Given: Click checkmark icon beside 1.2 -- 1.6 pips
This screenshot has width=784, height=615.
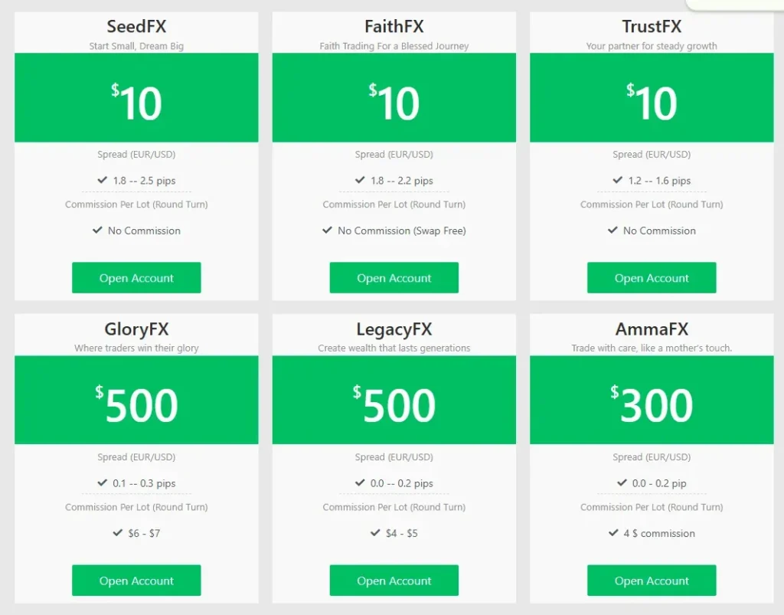Looking at the screenshot, I should 618,180.
